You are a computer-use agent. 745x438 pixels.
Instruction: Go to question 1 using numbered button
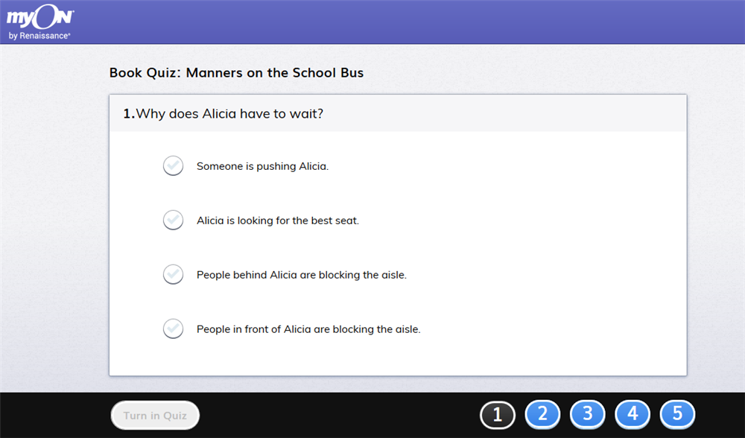coord(498,415)
